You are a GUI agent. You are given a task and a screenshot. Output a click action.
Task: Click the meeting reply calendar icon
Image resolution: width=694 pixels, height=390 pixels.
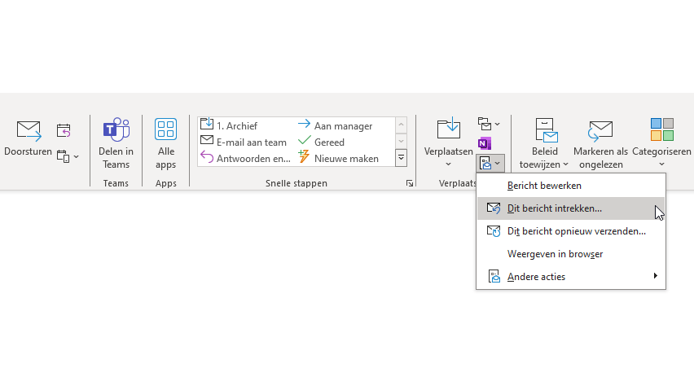(64, 129)
